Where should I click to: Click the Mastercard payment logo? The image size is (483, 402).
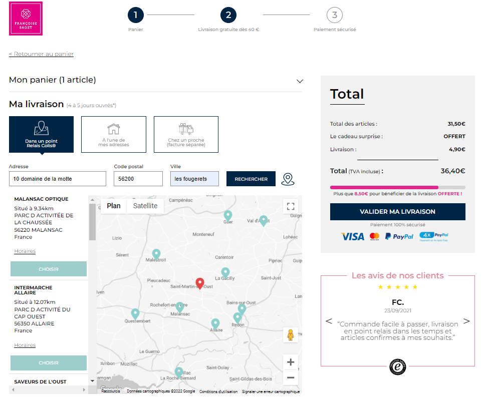(375, 236)
